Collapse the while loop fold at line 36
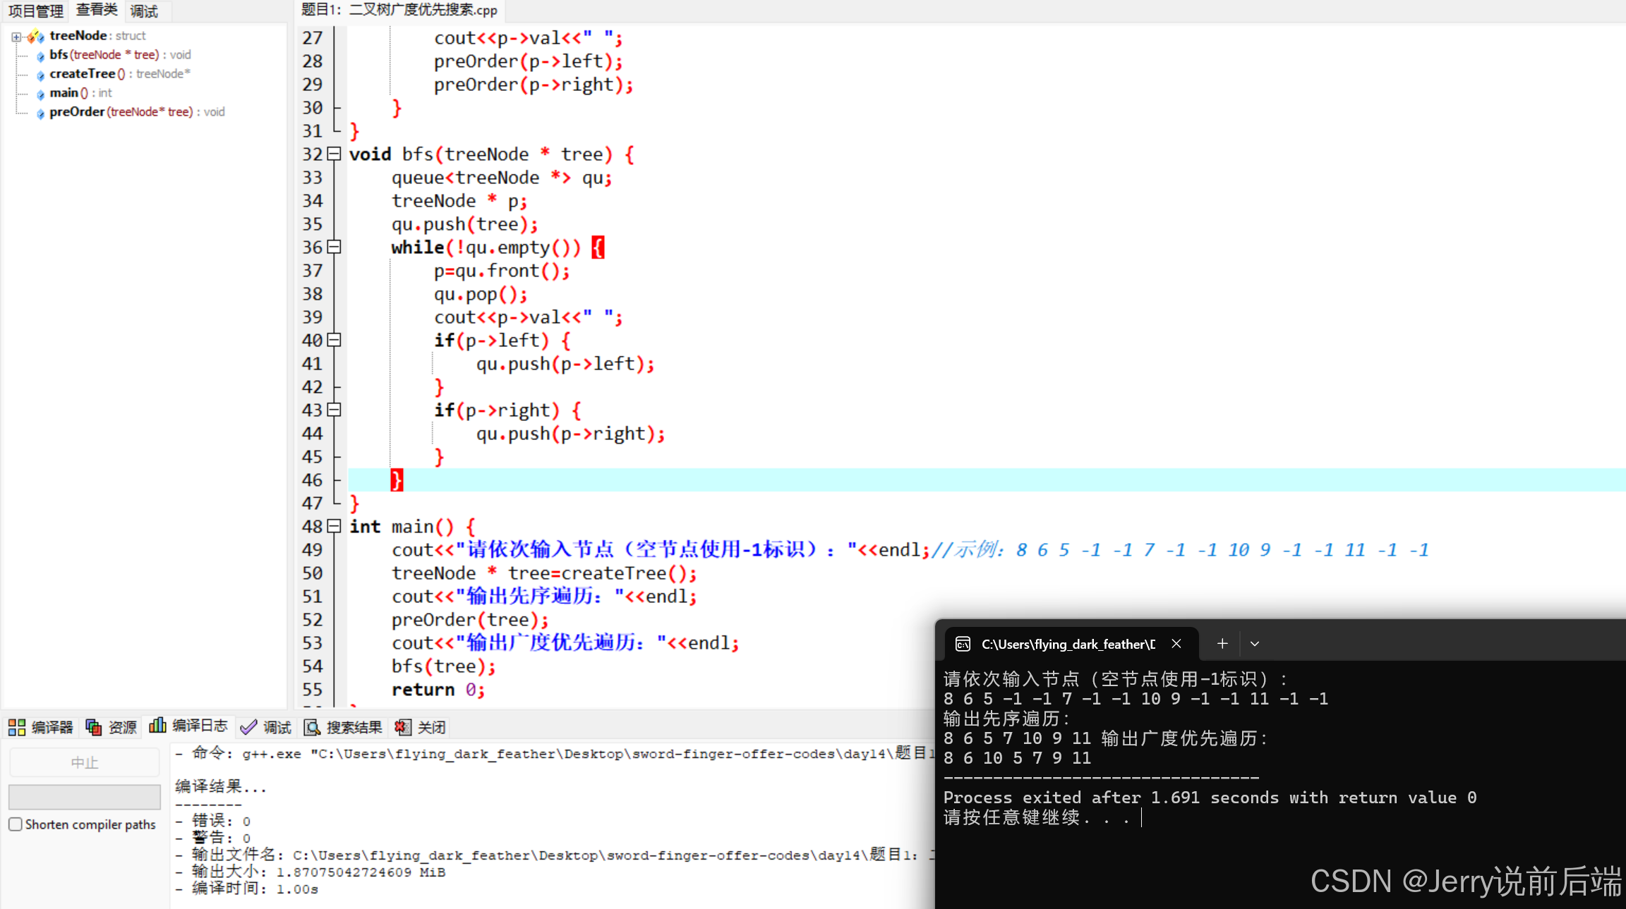 [335, 247]
